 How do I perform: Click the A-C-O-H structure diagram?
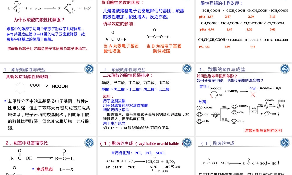pyautogui.click(x=116, y=36)
